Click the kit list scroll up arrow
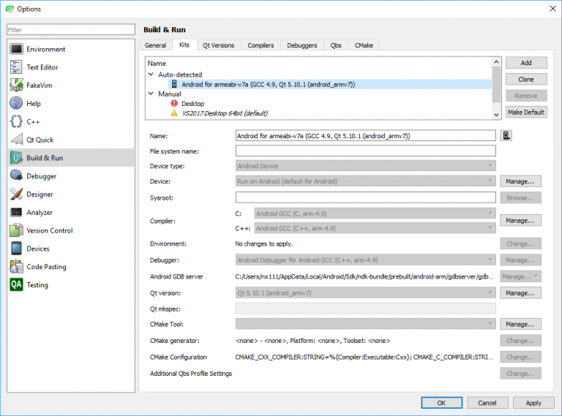This screenshot has width=562, height=416. (496, 62)
